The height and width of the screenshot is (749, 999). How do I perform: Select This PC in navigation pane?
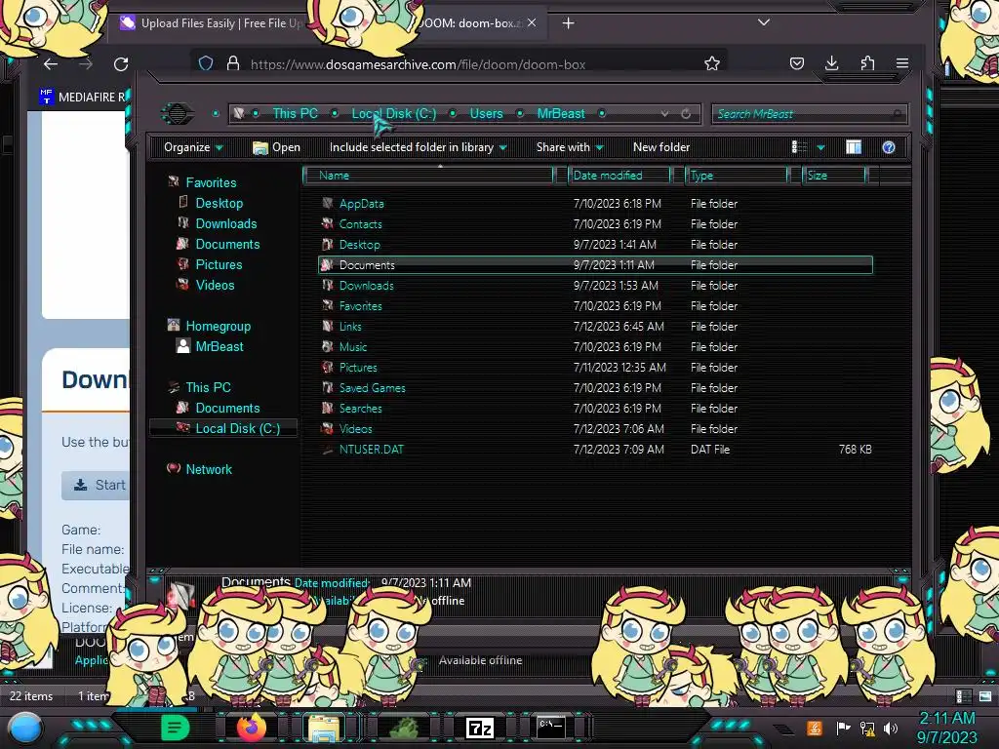[x=208, y=387]
